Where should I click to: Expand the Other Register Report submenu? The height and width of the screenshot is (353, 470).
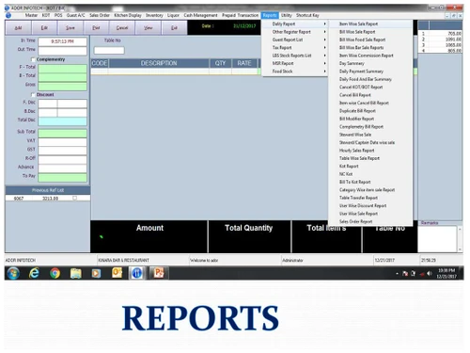pos(295,32)
